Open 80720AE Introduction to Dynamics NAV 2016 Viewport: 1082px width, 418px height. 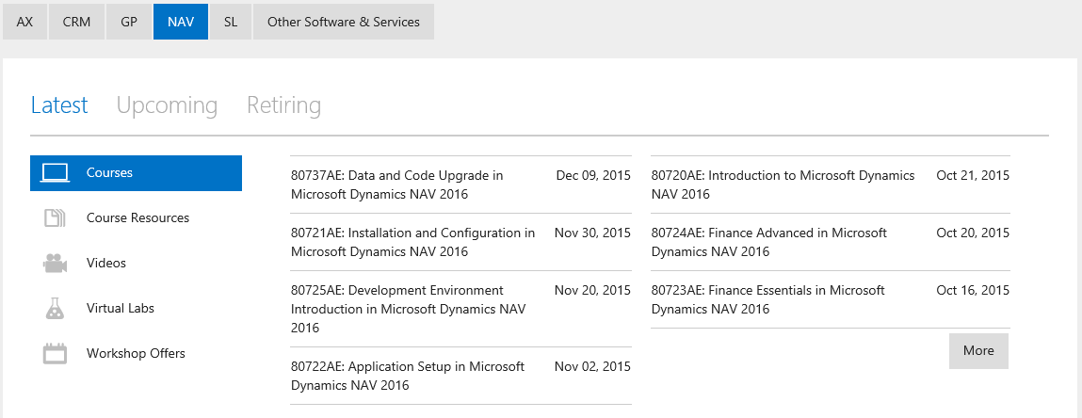tap(783, 185)
